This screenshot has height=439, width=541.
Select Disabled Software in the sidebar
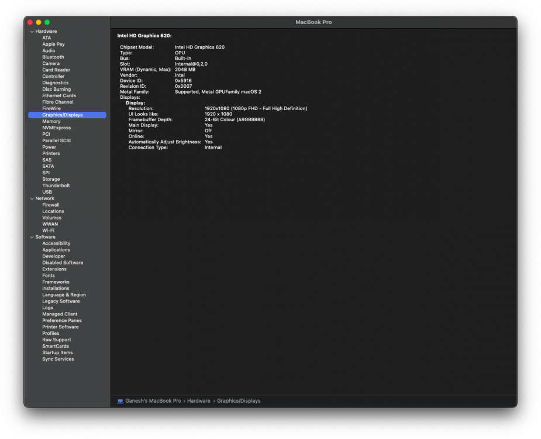coord(63,263)
